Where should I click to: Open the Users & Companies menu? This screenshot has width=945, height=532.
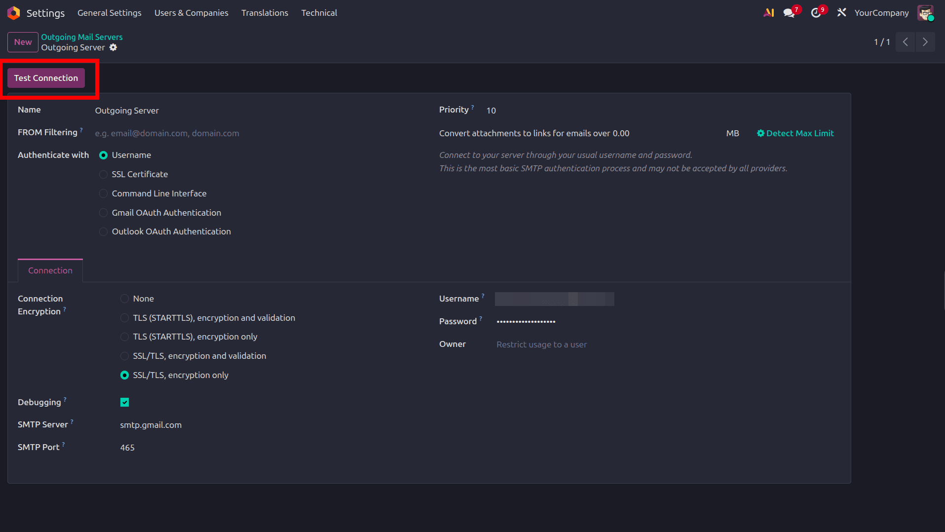(191, 13)
